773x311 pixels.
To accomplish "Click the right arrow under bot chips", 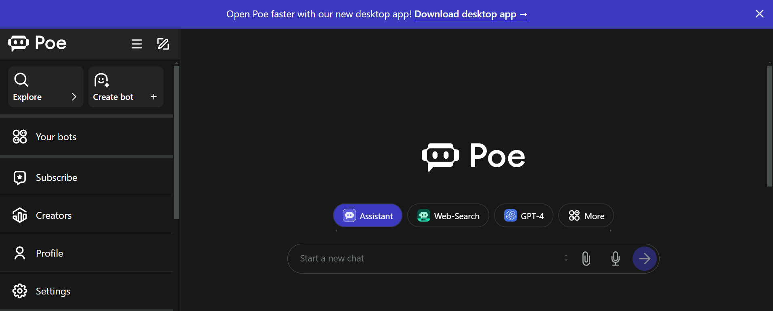I will [x=610, y=231].
